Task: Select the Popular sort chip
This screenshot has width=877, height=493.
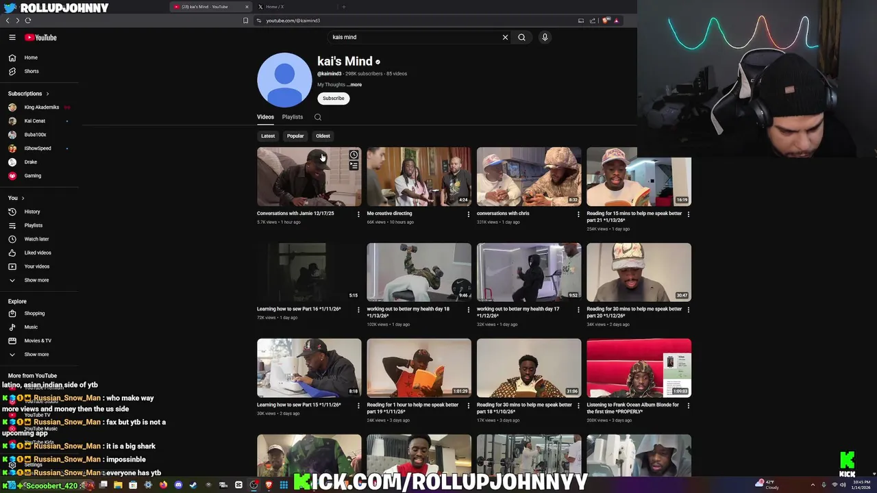Action: (x=295, y=136)
